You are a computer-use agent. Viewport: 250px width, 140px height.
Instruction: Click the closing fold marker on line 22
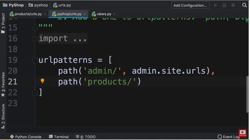[x=35, y=93]
